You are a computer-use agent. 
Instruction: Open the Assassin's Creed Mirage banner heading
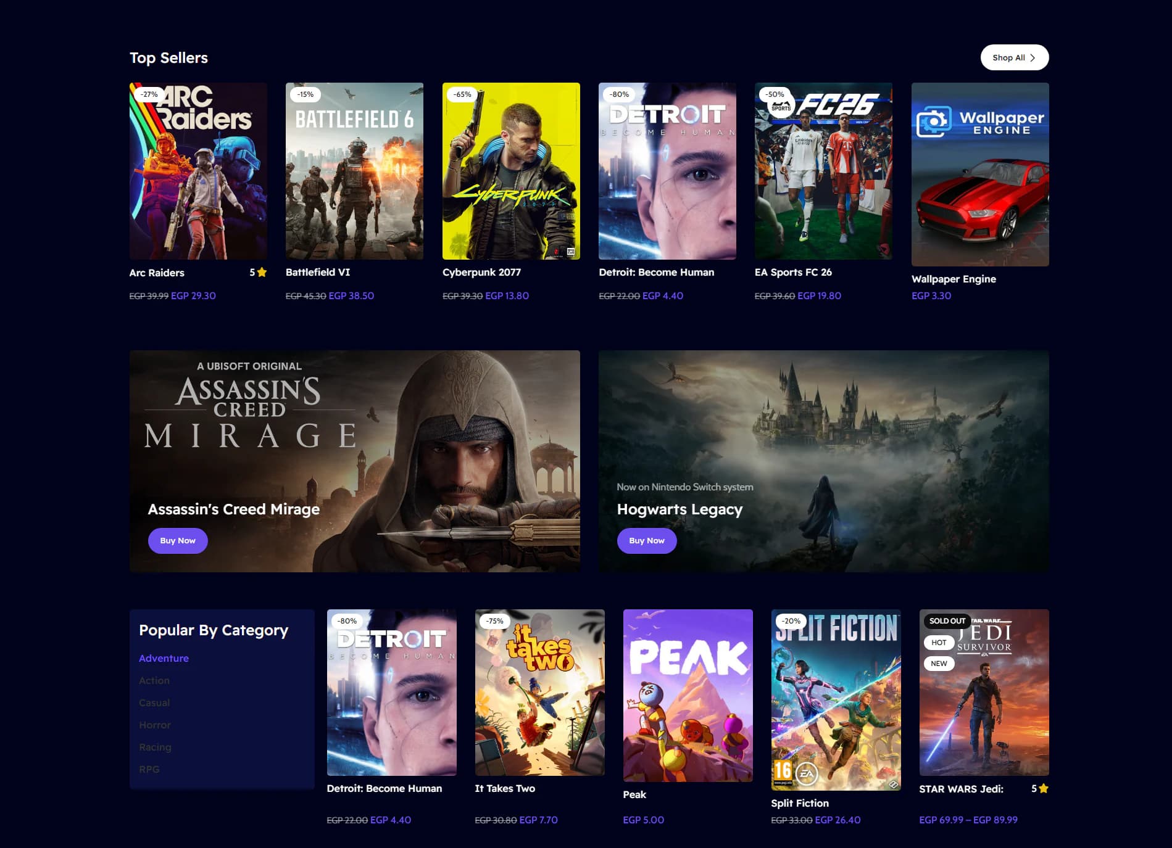tap(234, 509)
